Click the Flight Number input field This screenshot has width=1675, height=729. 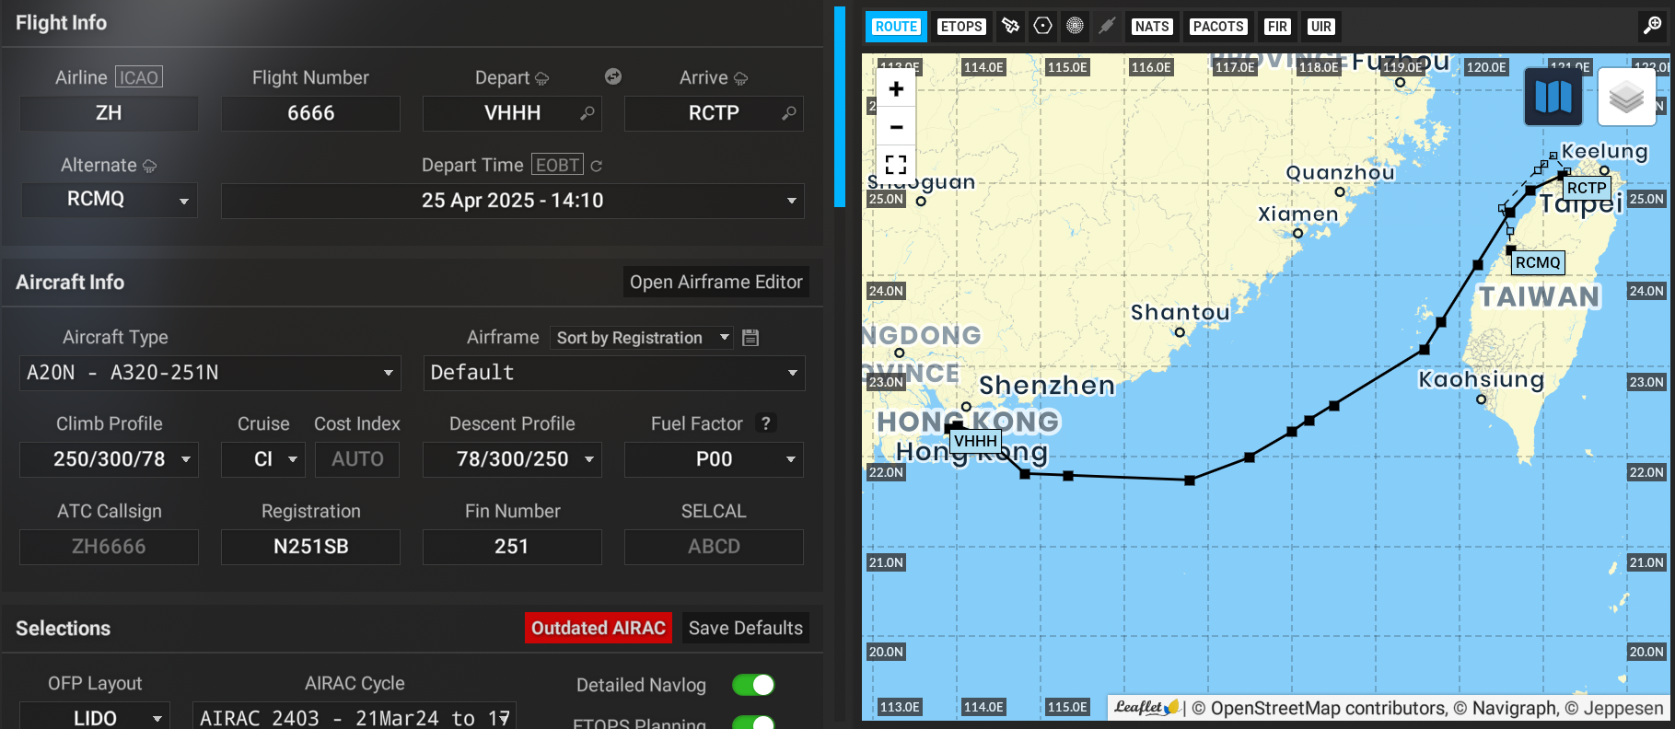pos(310,113)
